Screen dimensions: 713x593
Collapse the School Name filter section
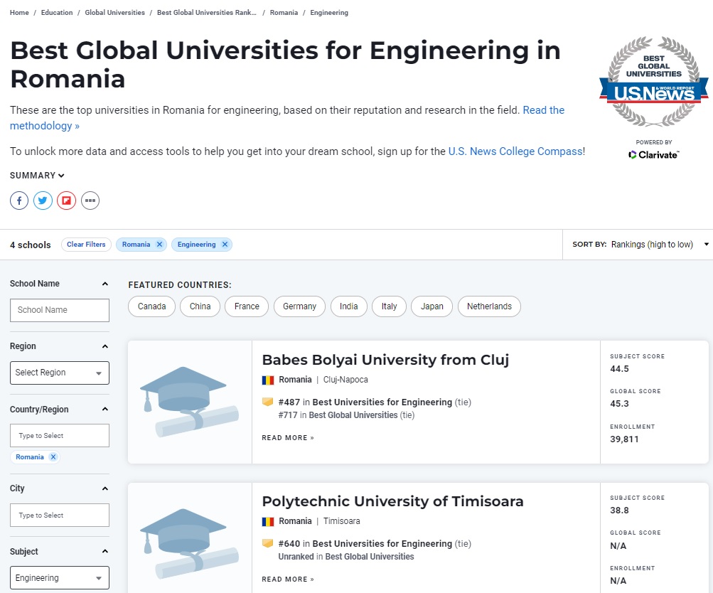point(105,284)
